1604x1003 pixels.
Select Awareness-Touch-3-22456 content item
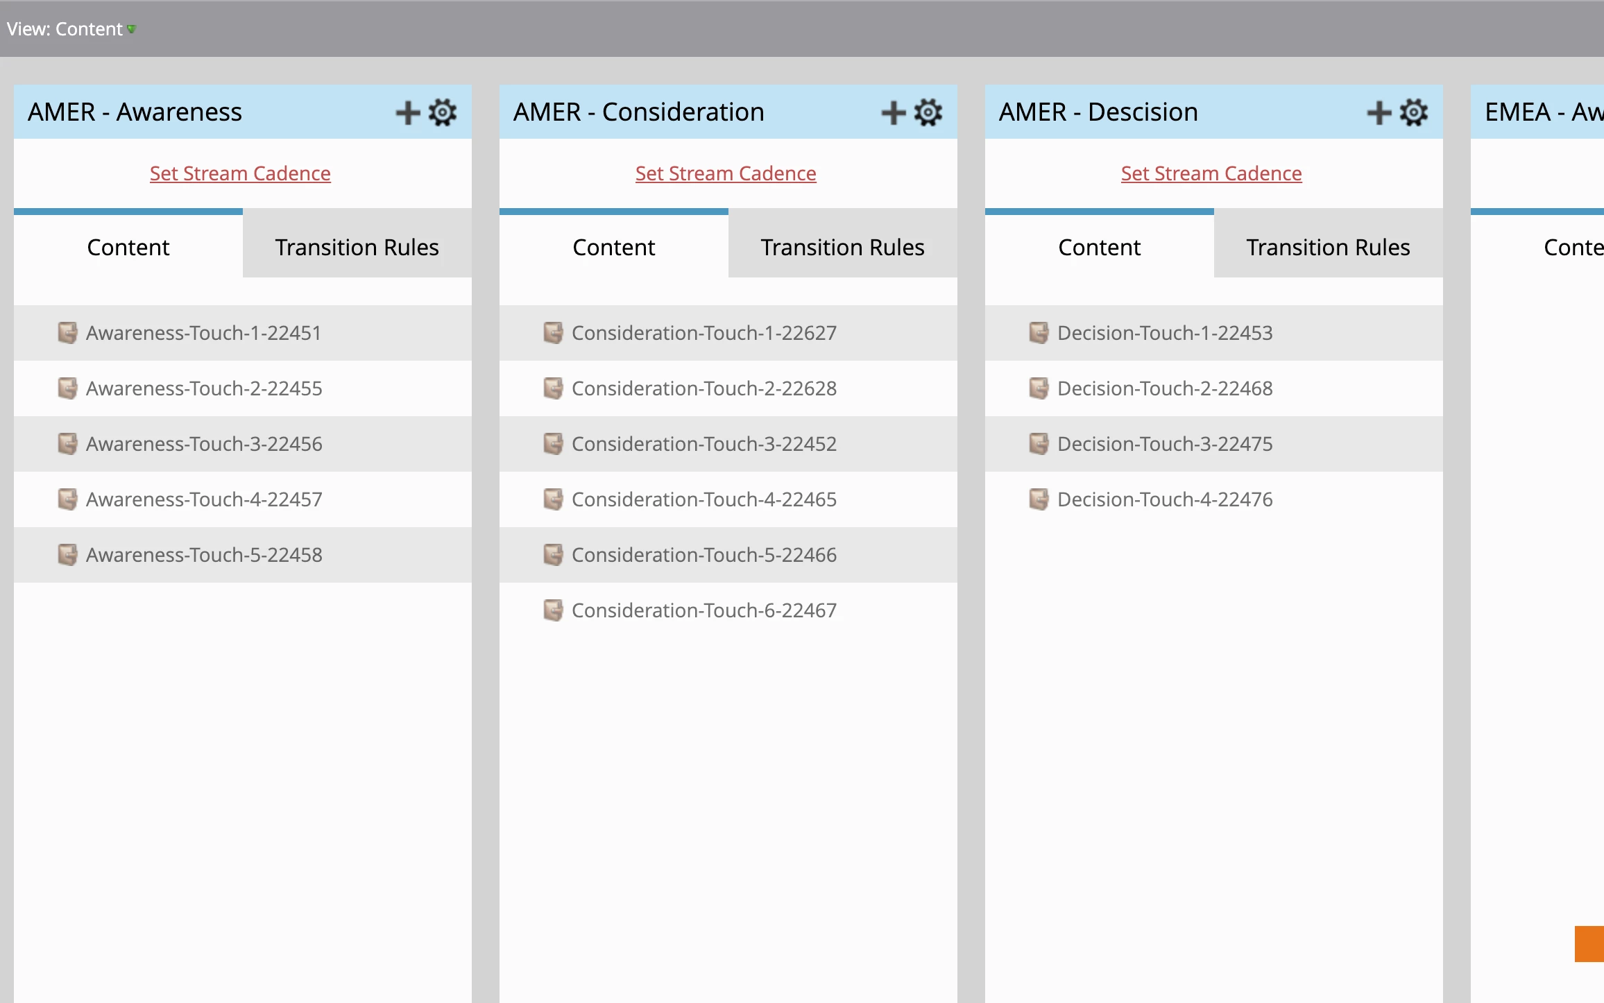[204, 444]
